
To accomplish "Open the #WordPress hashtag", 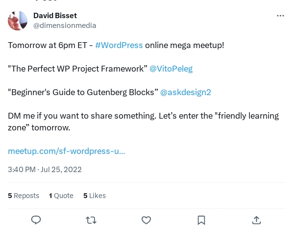I will tap(119, 45).
